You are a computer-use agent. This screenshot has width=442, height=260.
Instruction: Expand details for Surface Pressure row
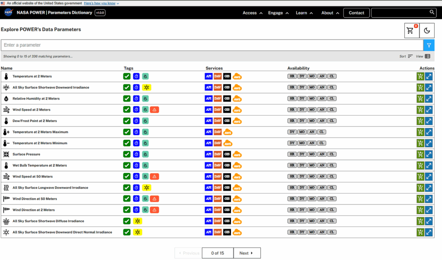click(x=429, y=154)
